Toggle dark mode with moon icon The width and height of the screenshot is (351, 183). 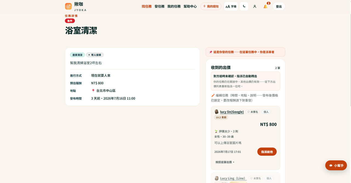pos(244,6)
